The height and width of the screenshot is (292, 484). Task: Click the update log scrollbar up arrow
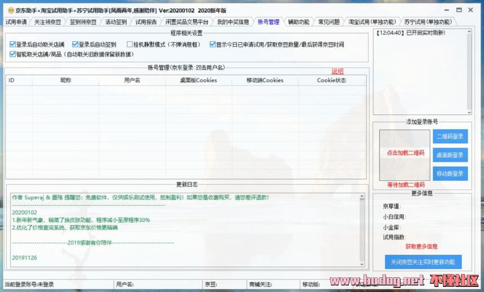click(x=362, y=196)
